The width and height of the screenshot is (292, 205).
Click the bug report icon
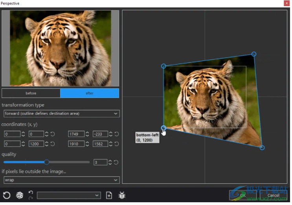[122, 195]
